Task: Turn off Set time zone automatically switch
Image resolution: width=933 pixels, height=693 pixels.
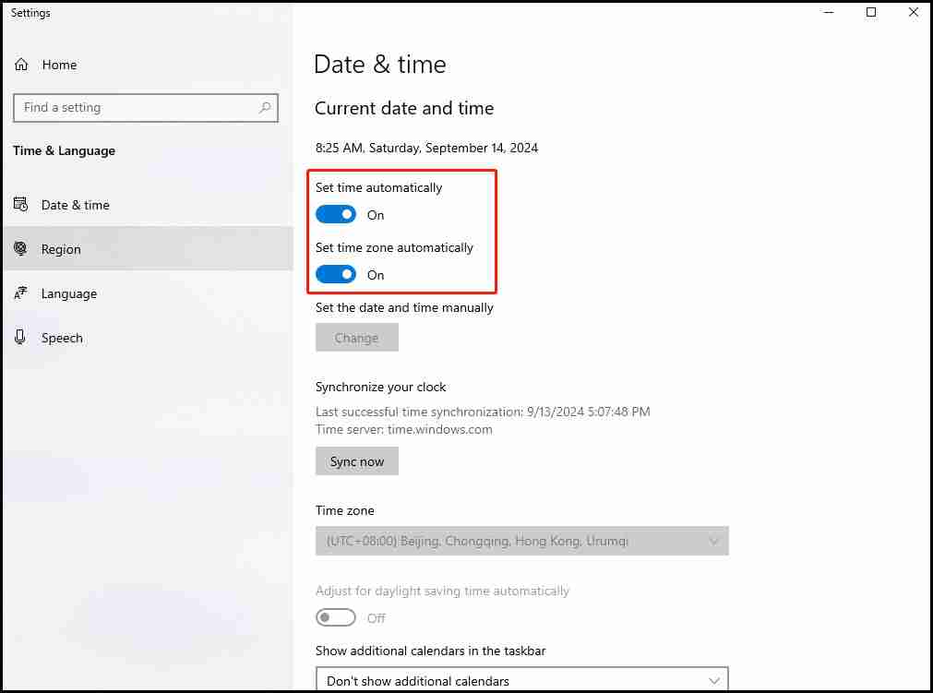Action: (336, 274)
